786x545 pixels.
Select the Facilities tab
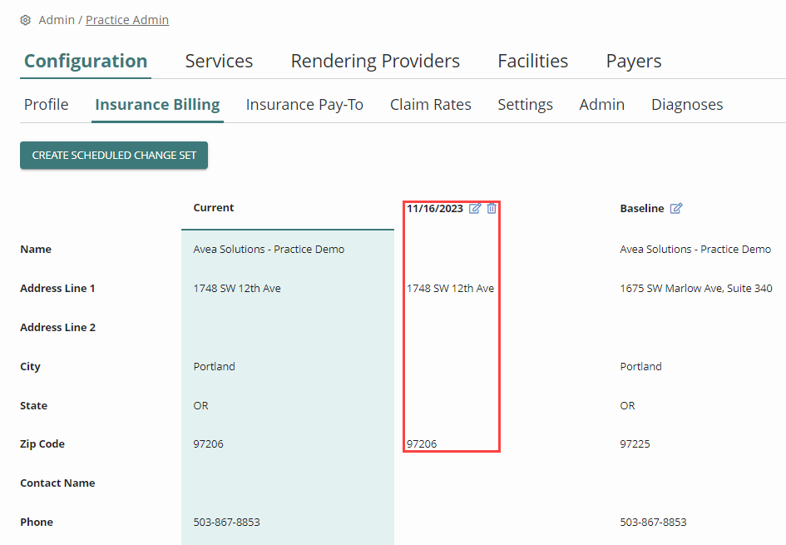(532, 62)
